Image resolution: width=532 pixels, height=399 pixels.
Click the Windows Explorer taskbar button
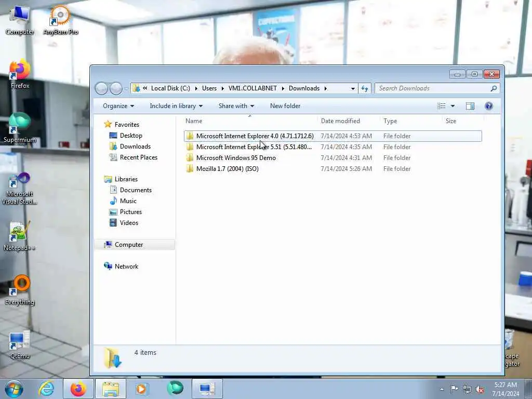(x=111, y=389)
